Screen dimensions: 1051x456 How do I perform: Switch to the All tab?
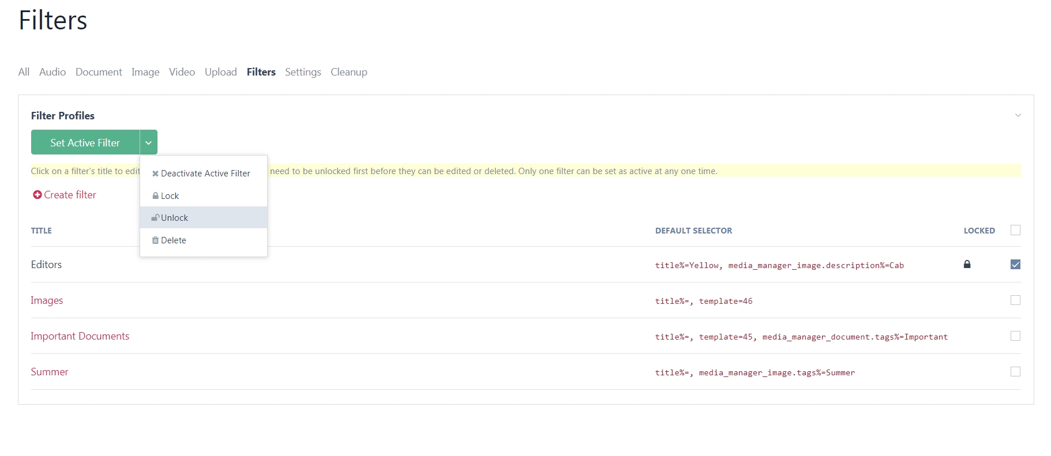[x=24, y=72]
